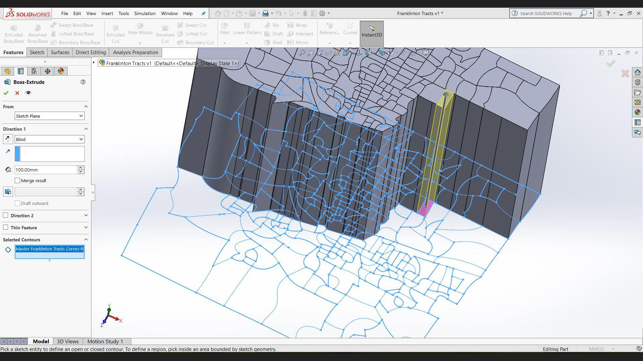
Task: Open the Blind end condition dropdown
Action: 49,139
